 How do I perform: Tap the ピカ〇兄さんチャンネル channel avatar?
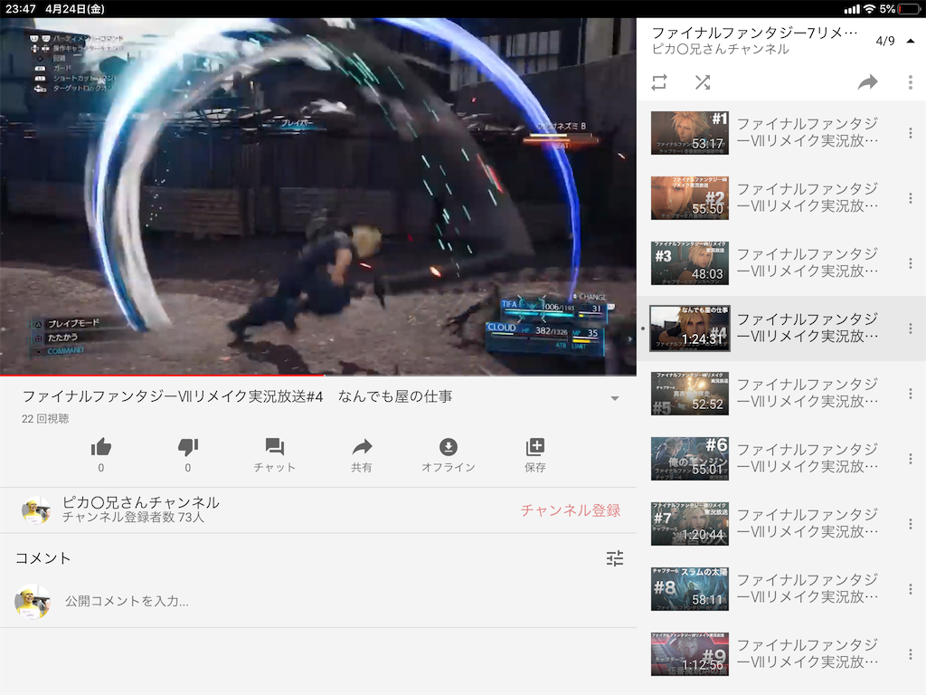[35, 510]
